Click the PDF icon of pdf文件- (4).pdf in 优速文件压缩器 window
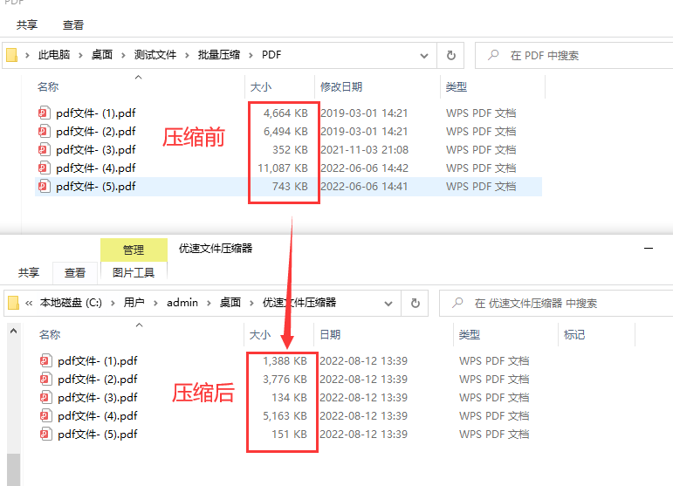 pos(45,415)
